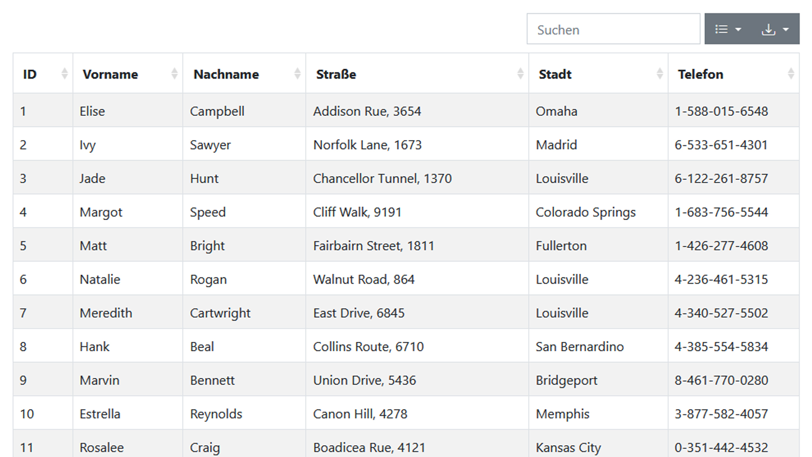
Task: Click the Suchen search input field
Action: tap(613, 29)
